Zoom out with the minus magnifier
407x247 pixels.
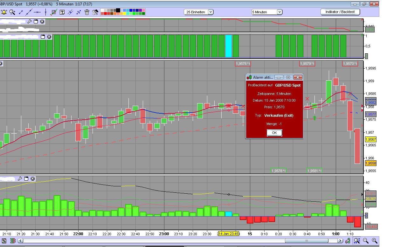coord(366,241)
